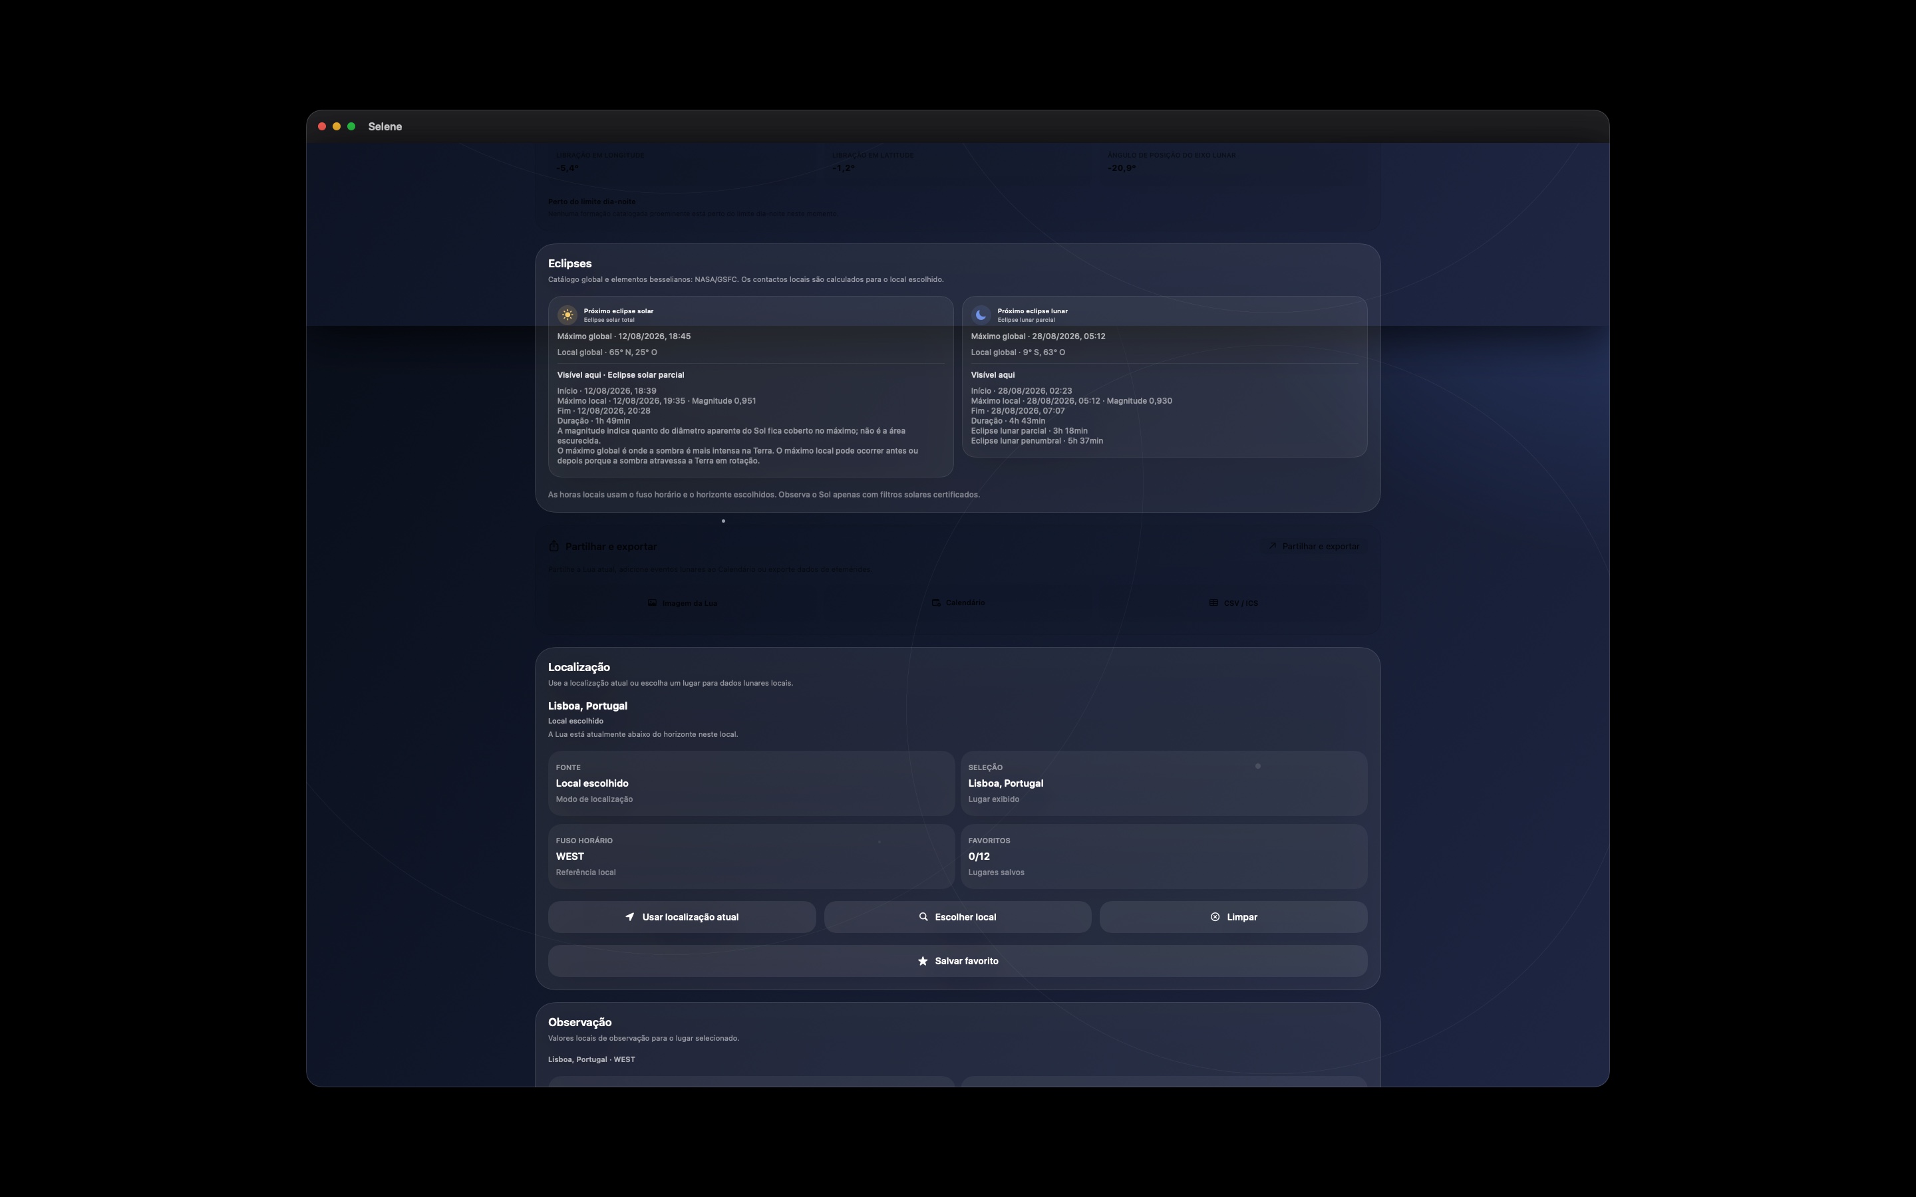Click "Duração · 4h 43min"
Viewport: 1916px width, 1197px height.
1008,421
